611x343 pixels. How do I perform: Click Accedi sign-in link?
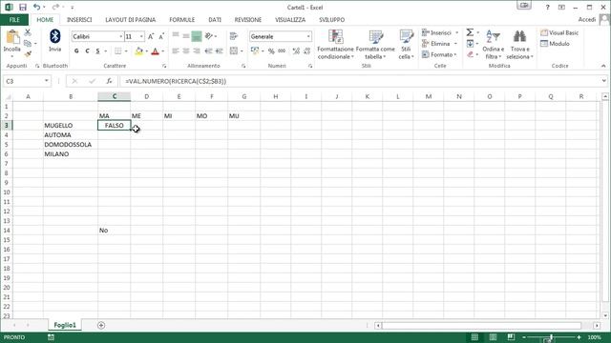pyautogui.click(x=587, y=19)
